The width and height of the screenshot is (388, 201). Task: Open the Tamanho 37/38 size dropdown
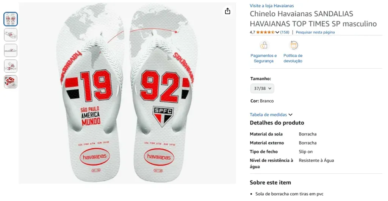pos(262,88)
